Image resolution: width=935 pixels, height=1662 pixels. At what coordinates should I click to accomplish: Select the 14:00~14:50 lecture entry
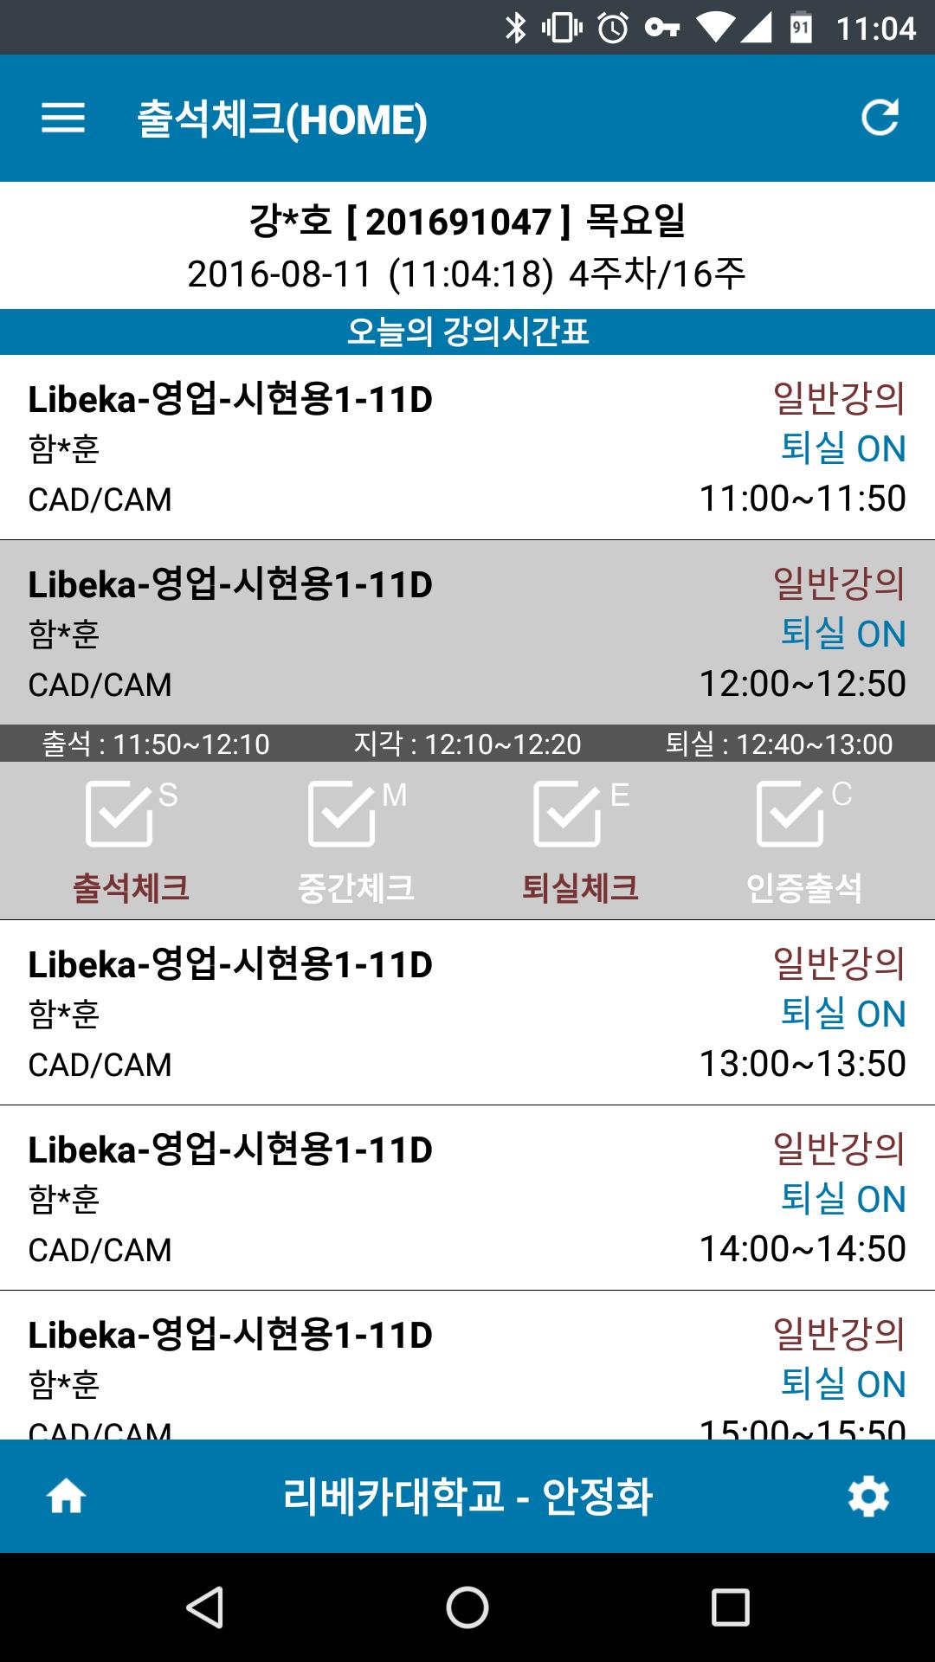pos(467,1198)
